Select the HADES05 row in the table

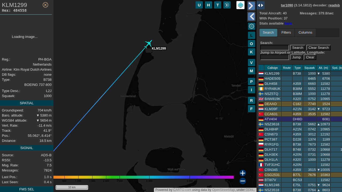300,79
